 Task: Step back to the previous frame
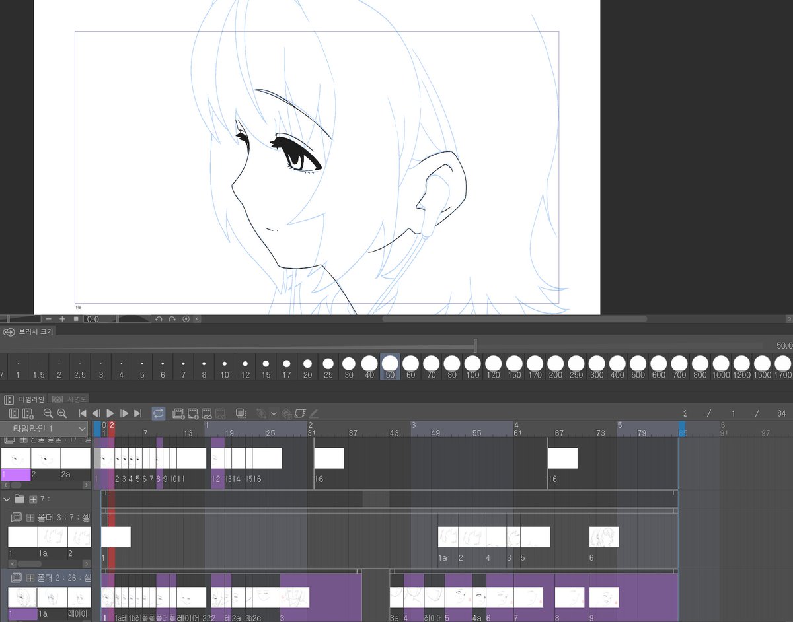pos(96,413)
